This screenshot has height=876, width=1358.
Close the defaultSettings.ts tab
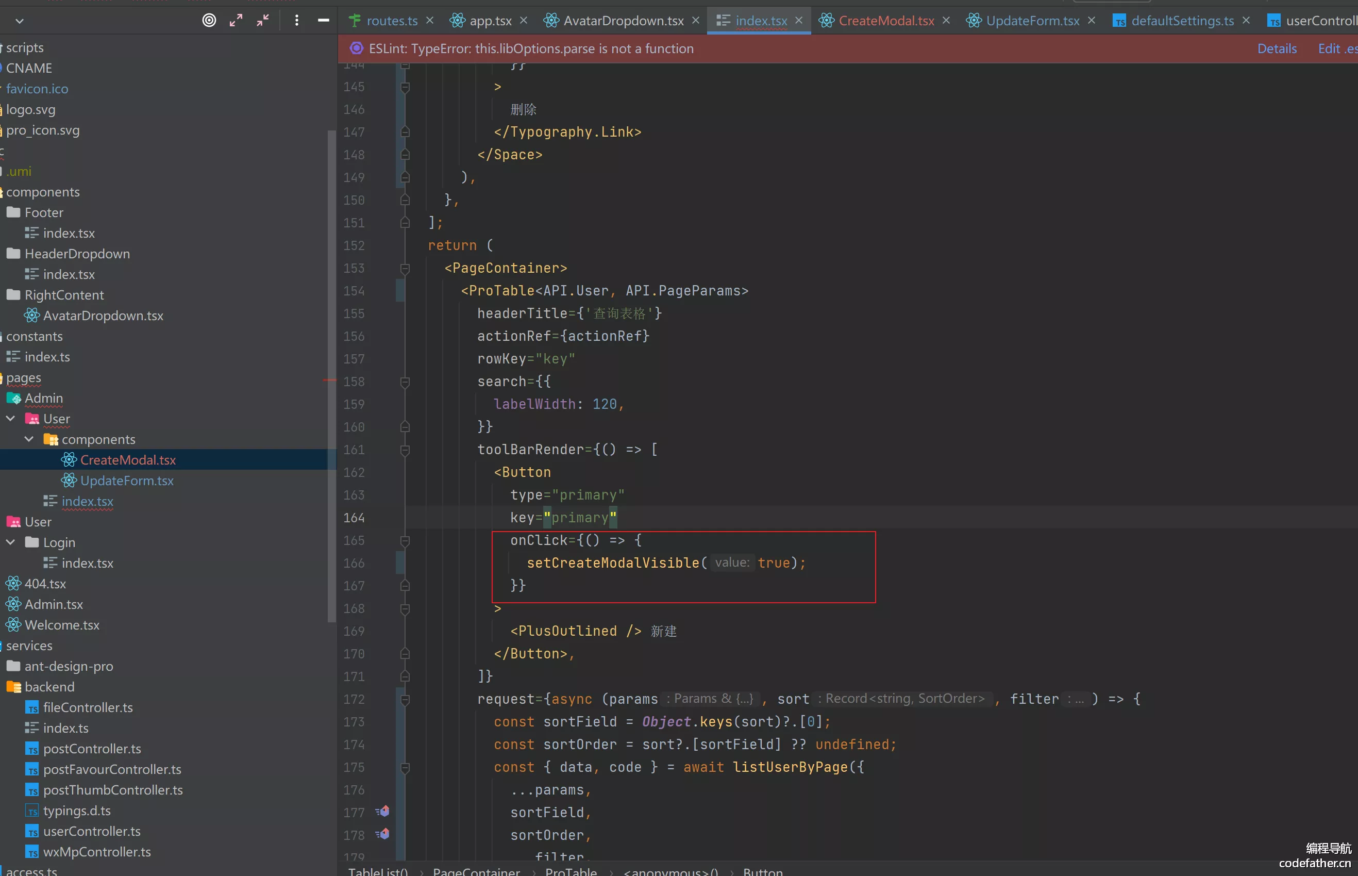point(1246,21)
